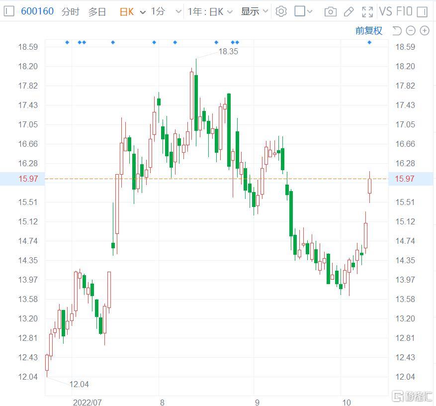Click the 2022/07 date label

[87, 403]
